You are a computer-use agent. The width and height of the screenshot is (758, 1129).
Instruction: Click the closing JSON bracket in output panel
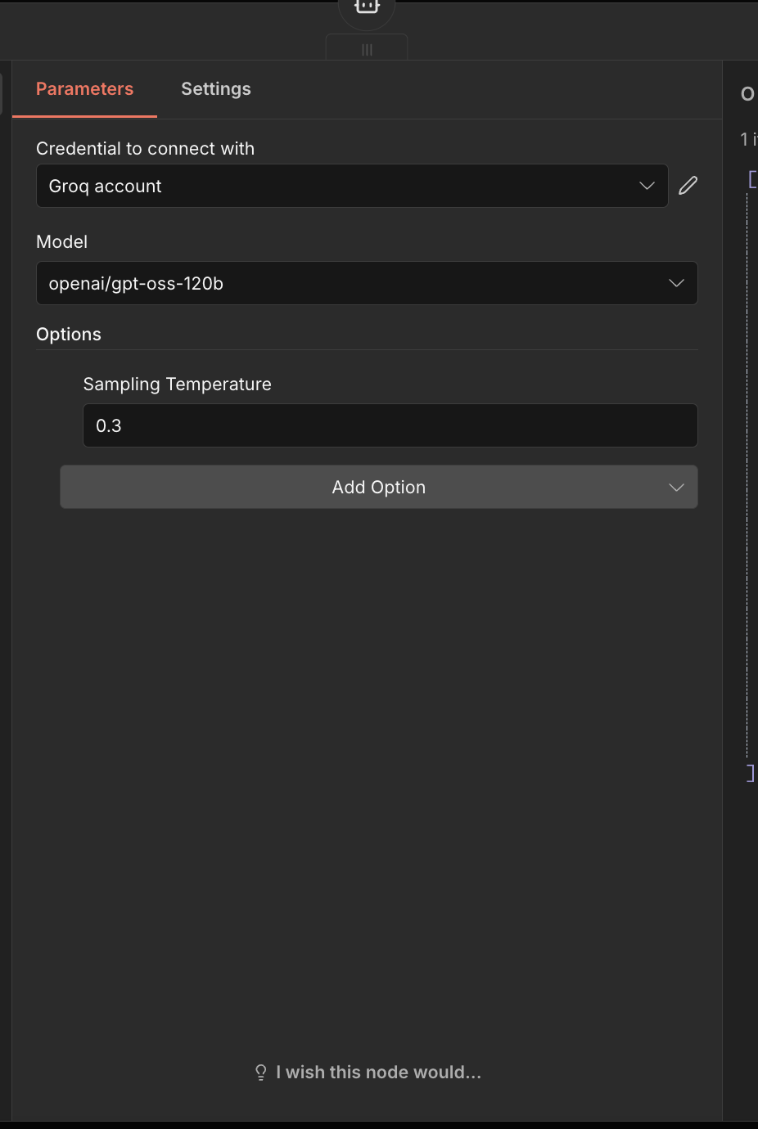(x=750, y=771)
